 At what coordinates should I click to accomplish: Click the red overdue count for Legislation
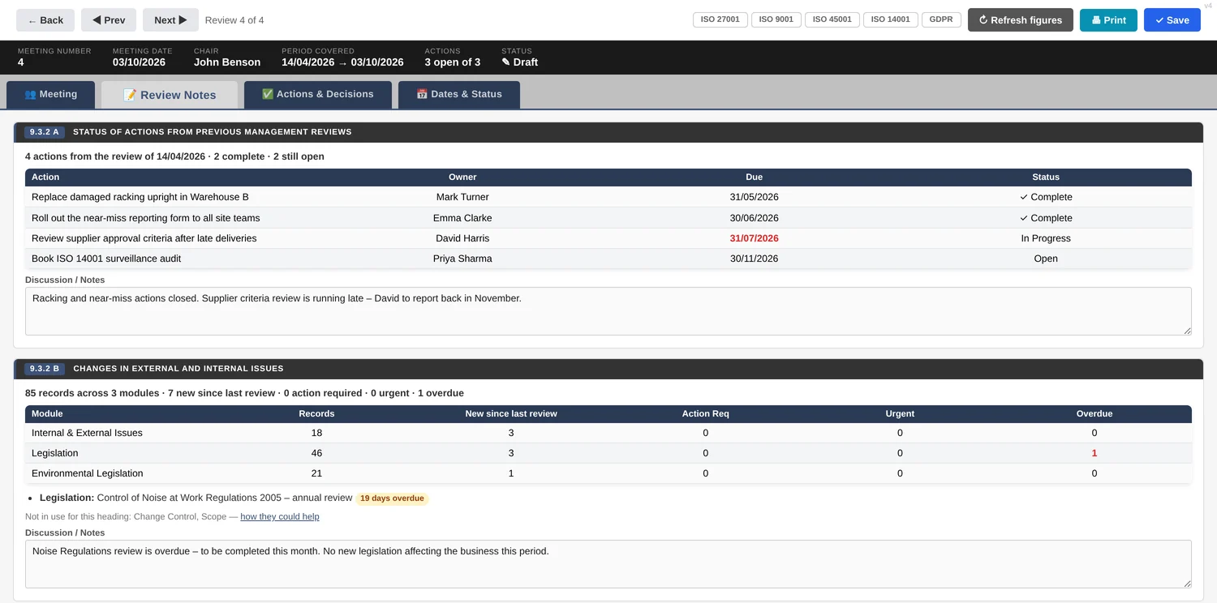tap(1094, 453)
